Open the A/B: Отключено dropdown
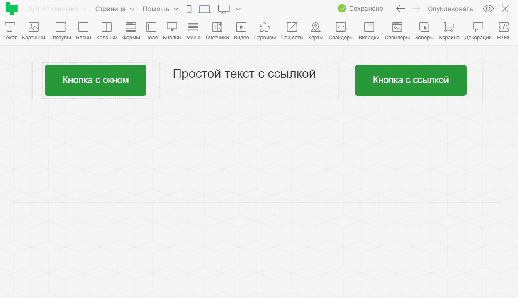518x298 pixels. pos(57,9)
